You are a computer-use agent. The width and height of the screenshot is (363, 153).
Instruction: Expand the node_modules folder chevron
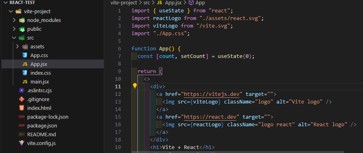coord(14,20)
